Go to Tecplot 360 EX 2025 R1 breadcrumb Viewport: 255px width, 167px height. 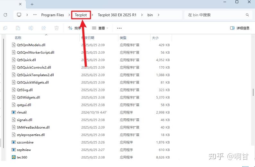tap(117, 15)
